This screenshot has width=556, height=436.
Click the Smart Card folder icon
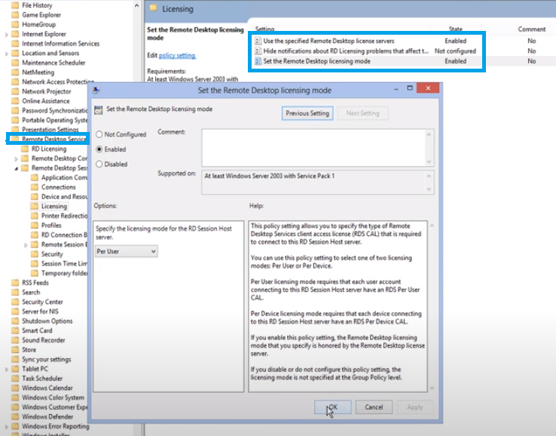[x=15, y=331]
